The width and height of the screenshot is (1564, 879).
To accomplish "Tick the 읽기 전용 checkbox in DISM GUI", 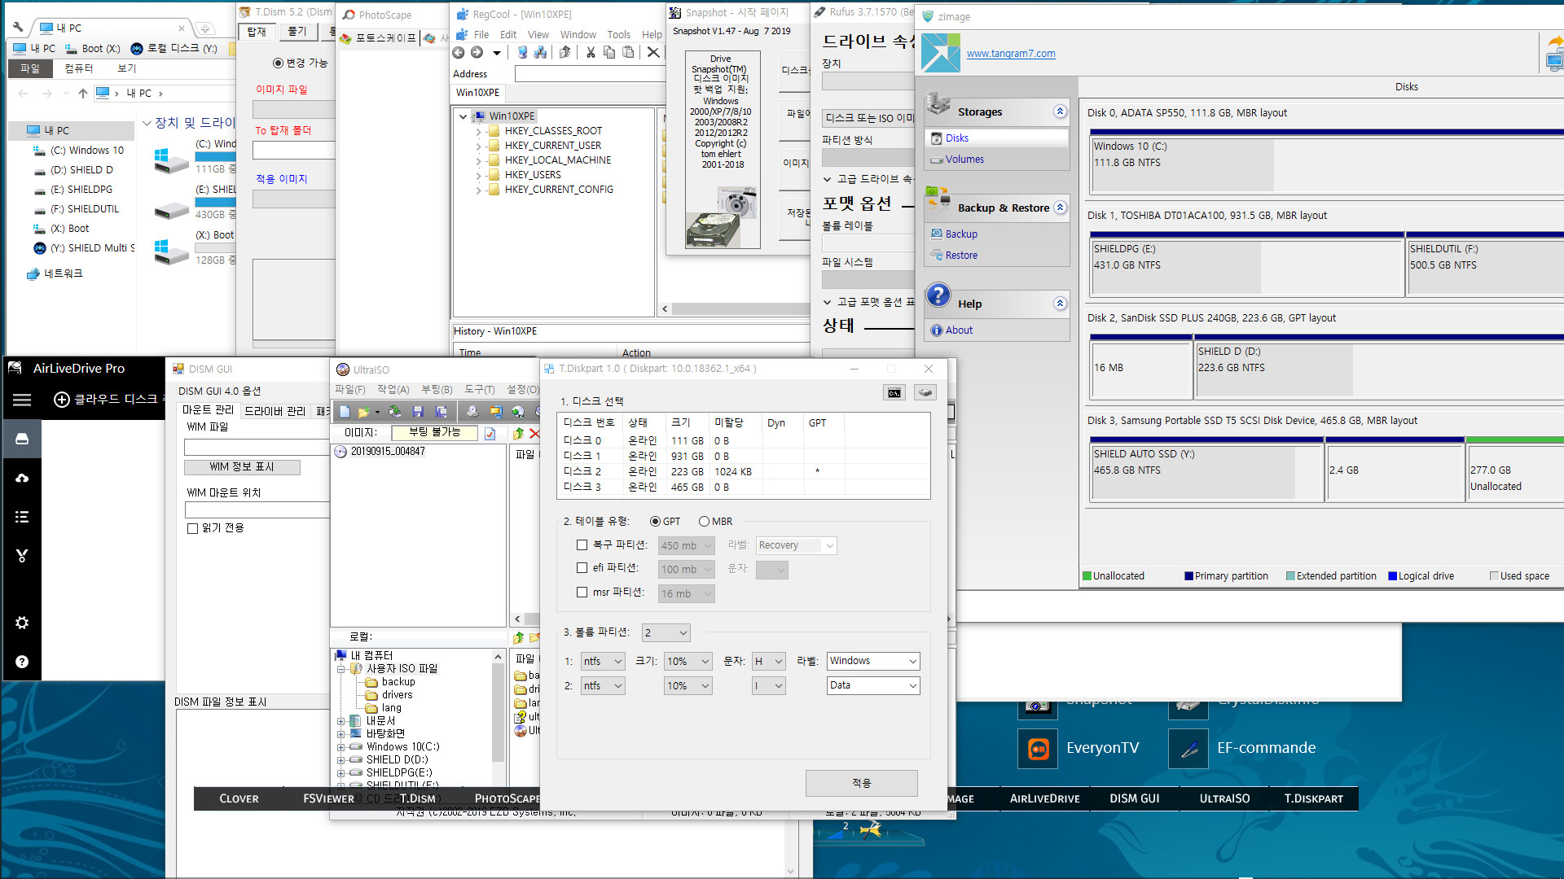I will click(192, 528).
